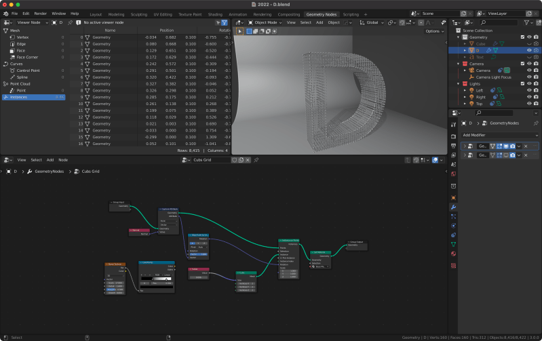Open the Material properties sphere tab

453,254
